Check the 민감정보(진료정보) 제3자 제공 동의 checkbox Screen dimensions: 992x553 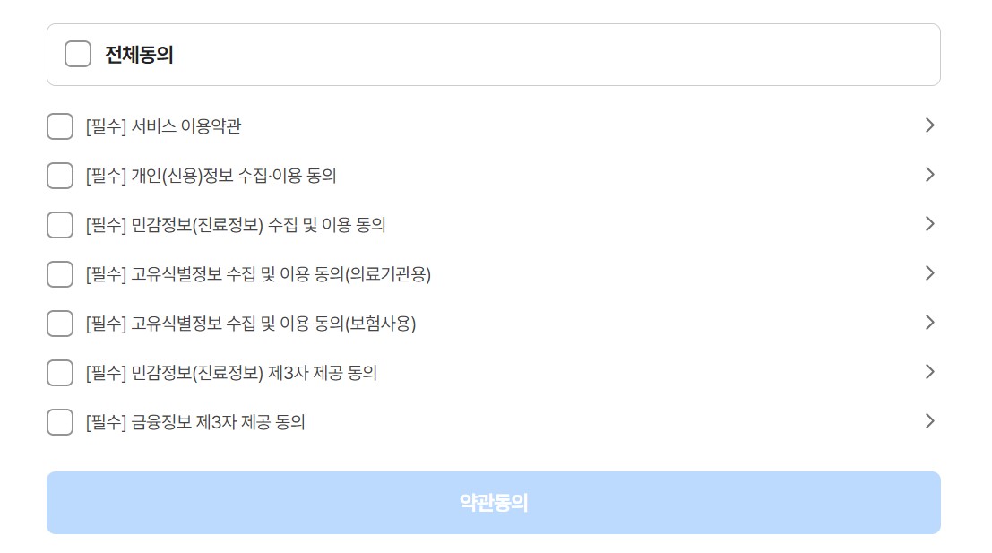(59, 373)
